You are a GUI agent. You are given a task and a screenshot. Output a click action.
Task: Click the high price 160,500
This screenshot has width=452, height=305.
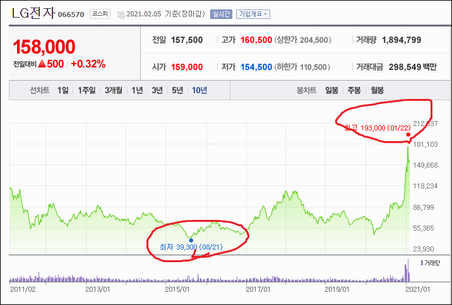(256, 40)
